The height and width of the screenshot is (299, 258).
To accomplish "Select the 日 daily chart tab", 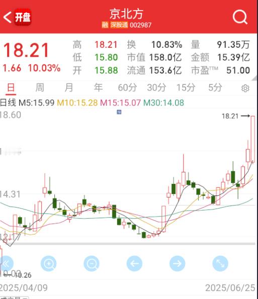I will [x=11, y=88].
